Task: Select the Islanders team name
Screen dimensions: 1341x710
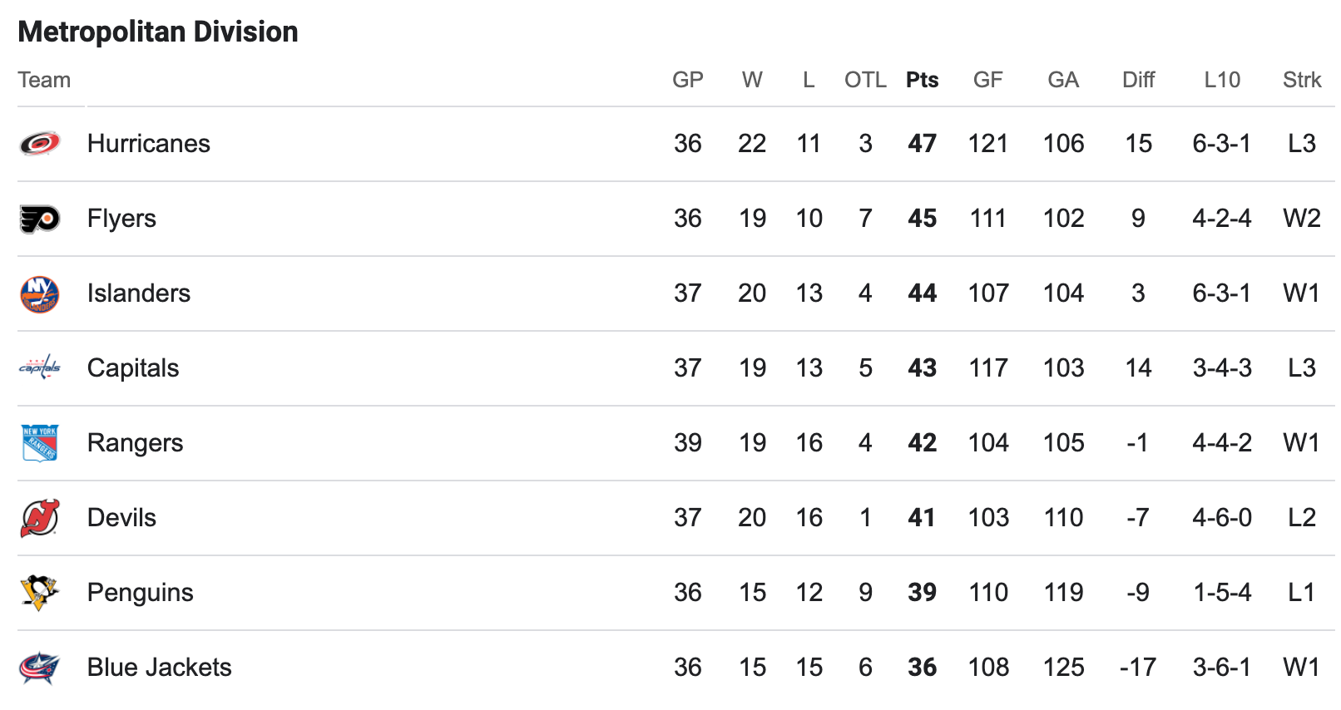Action: pyautogui.click(x=139, y=293)
